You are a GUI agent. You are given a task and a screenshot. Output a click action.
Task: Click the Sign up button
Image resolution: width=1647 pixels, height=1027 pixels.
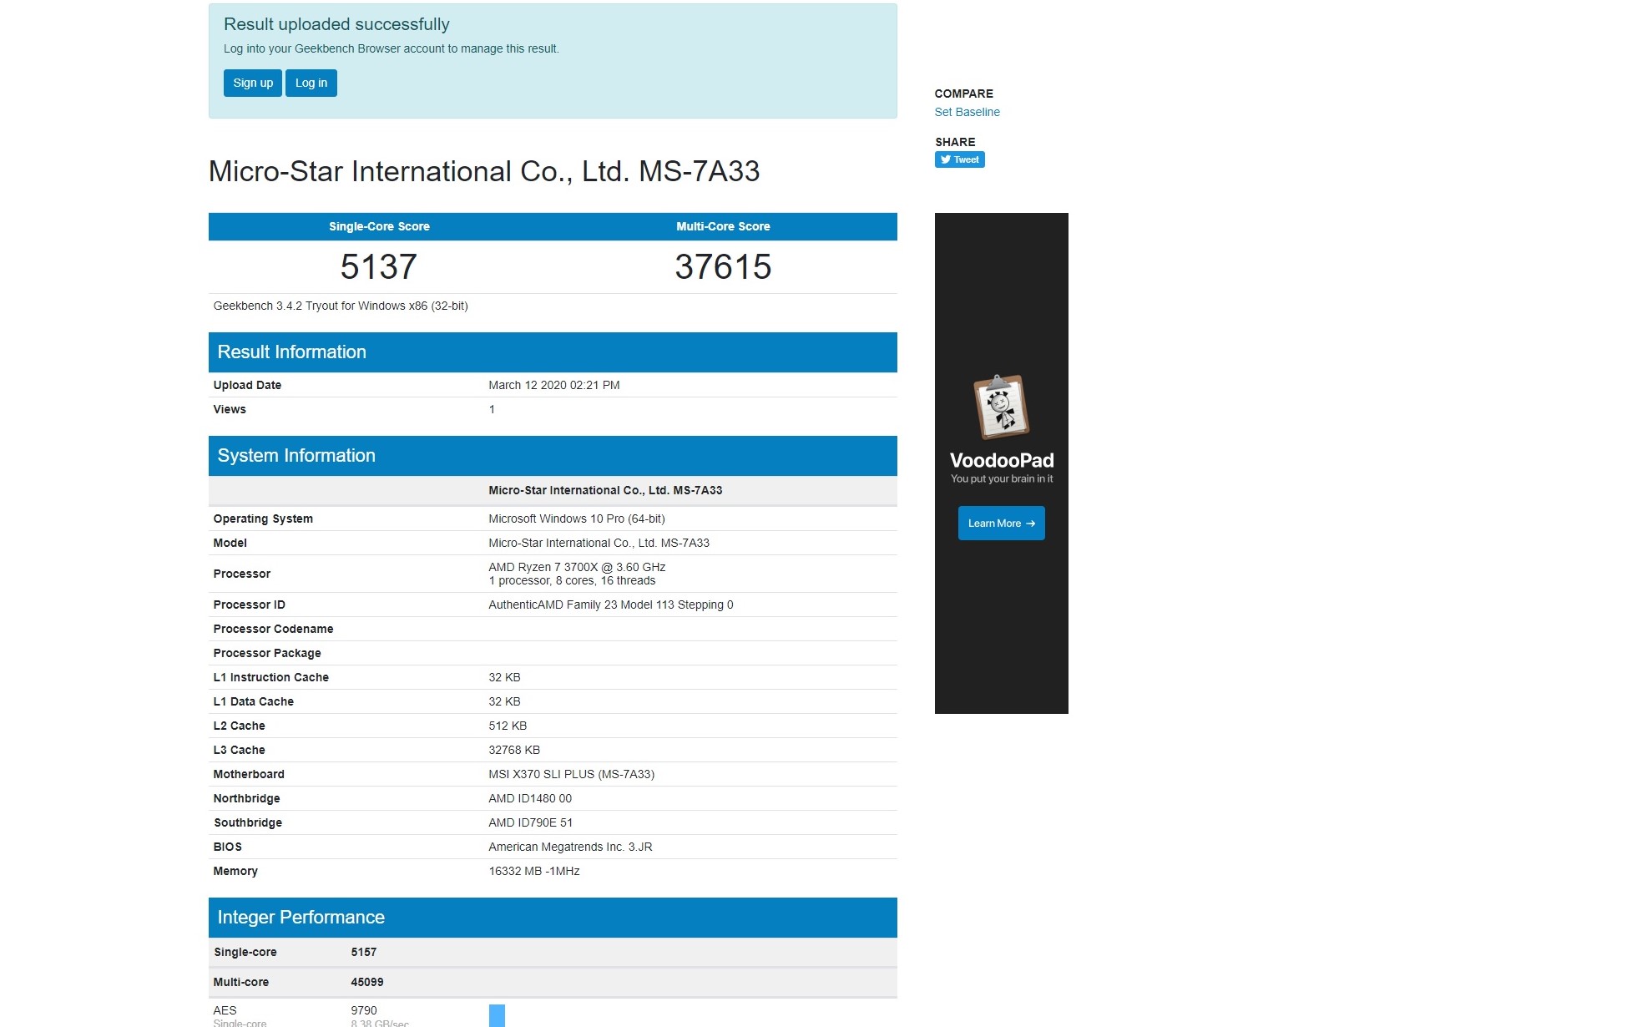pyautogui.click(x=253, y=83)
